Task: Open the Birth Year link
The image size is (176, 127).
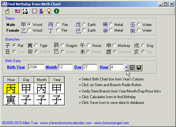Action: pos(16,67)
